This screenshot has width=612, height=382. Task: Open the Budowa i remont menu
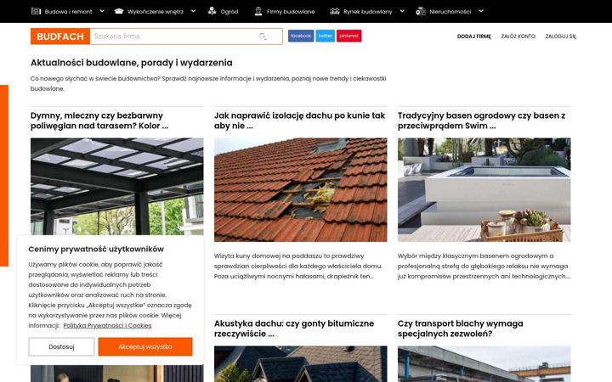[68, 12]
